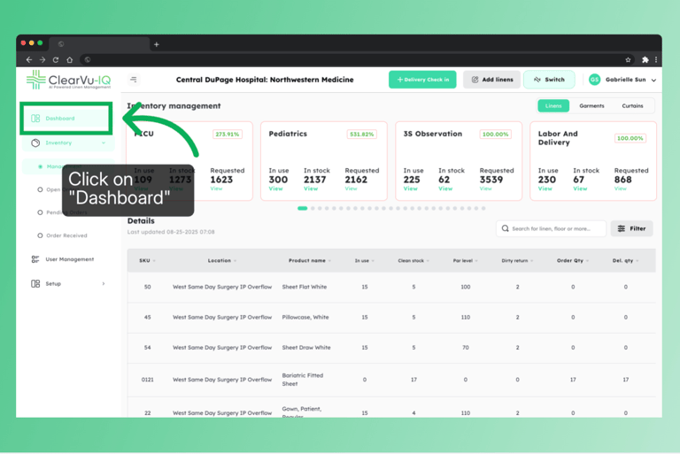The image size is (680, 454).
Task: View Pediatrics Requested items
Action: [351, 189]
